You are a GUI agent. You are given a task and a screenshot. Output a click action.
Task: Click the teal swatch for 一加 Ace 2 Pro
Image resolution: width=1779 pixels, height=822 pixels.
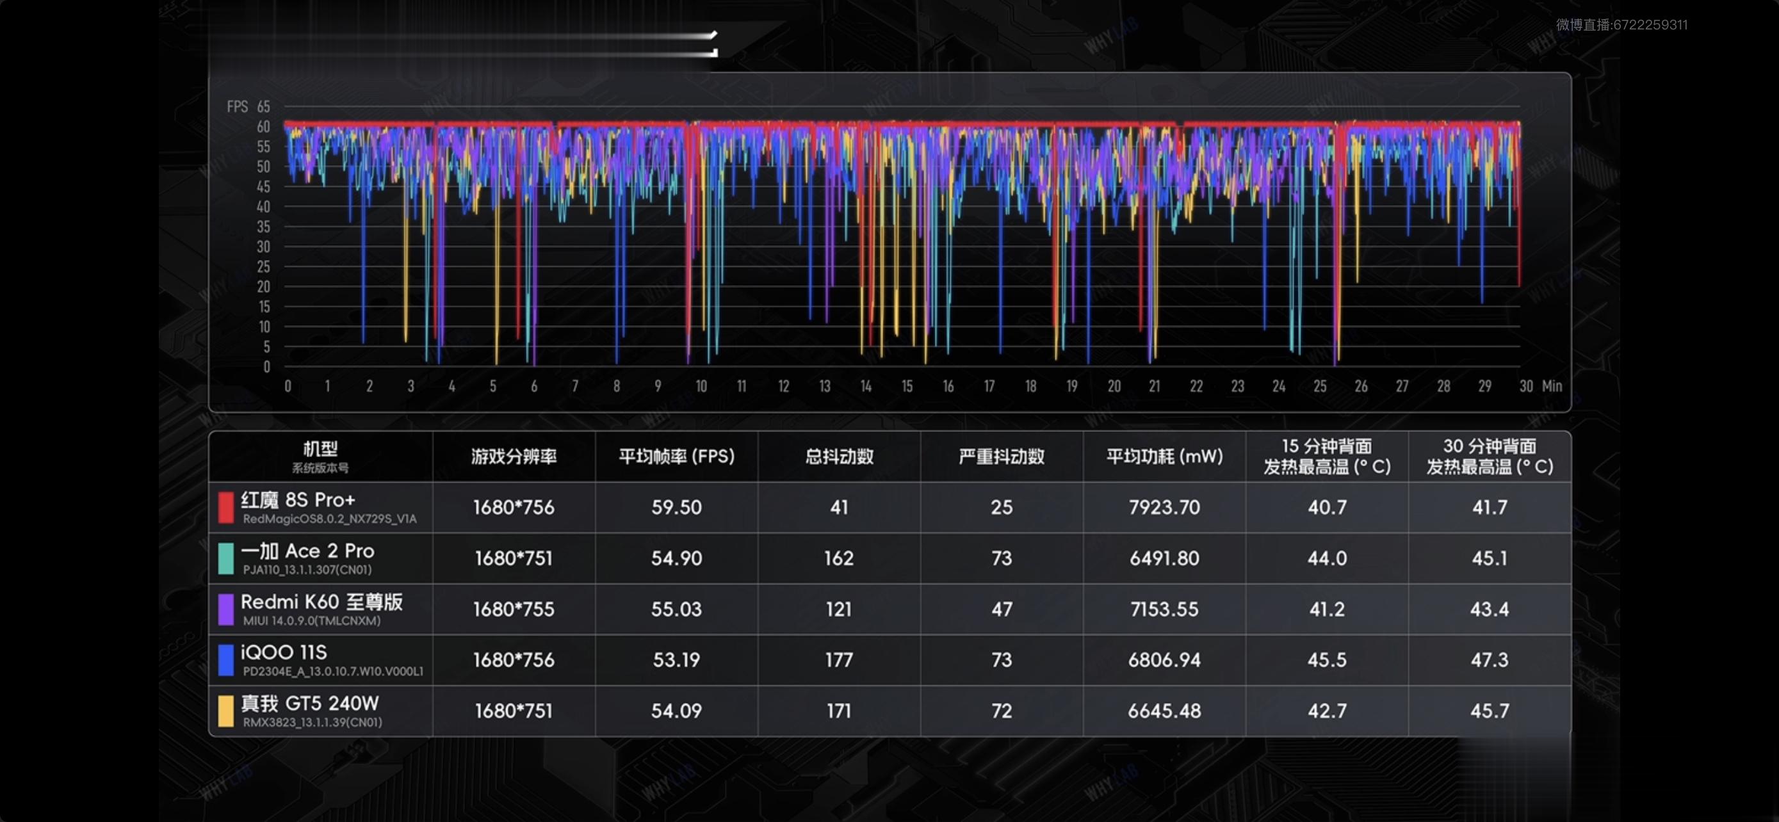[x=226, y=558]
